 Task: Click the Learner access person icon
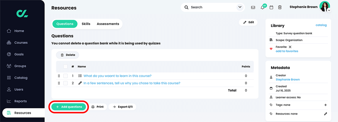271,97
